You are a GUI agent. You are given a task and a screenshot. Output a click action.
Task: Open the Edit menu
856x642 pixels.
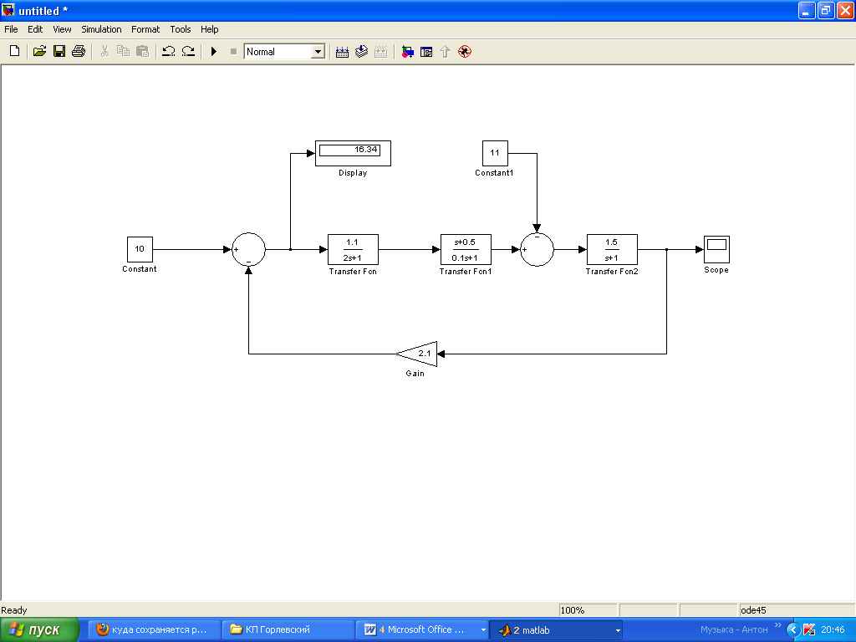(35, 29)
